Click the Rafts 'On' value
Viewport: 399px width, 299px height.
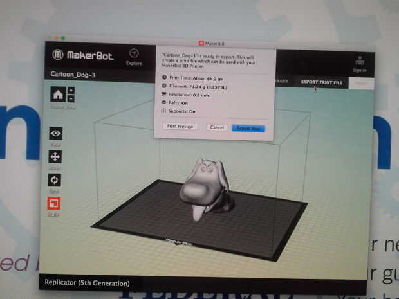point(185,103)
